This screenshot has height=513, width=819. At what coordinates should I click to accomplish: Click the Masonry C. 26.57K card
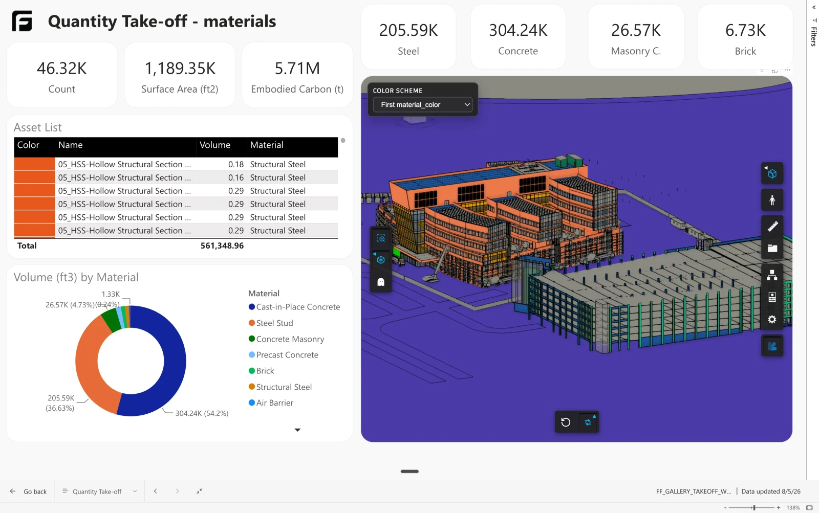click(x=636, y=37)
